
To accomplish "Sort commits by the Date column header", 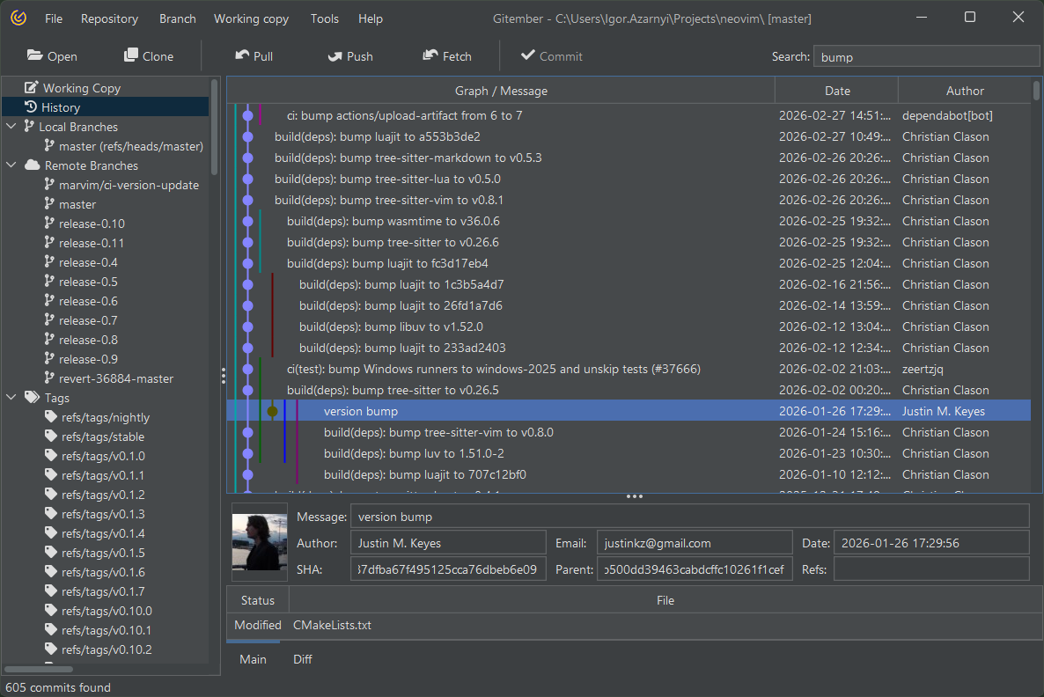I will (836, 91).
